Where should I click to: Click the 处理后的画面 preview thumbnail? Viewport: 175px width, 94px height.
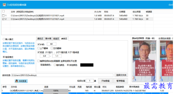pyautogui.click(x=166, y=61)
